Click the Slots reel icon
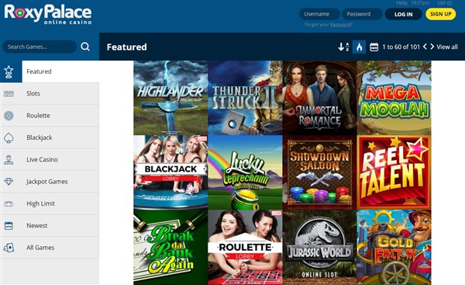The height and width of the screenshot is (285, 465). click(x=9, y=94)
